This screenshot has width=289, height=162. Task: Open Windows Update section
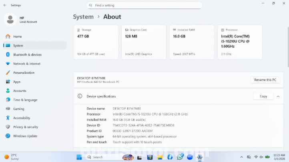[x=25, y=136]
